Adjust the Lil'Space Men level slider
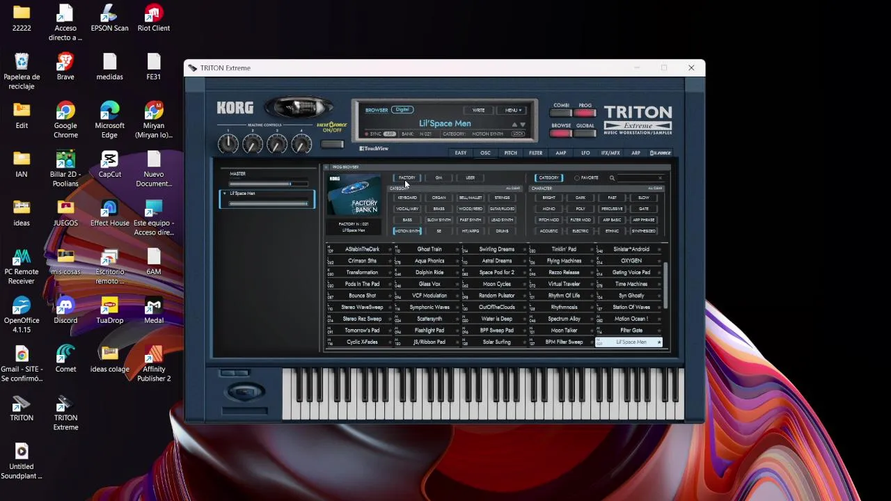 (269, 203)
